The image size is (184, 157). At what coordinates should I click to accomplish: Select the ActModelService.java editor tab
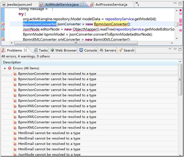point(62,5)
